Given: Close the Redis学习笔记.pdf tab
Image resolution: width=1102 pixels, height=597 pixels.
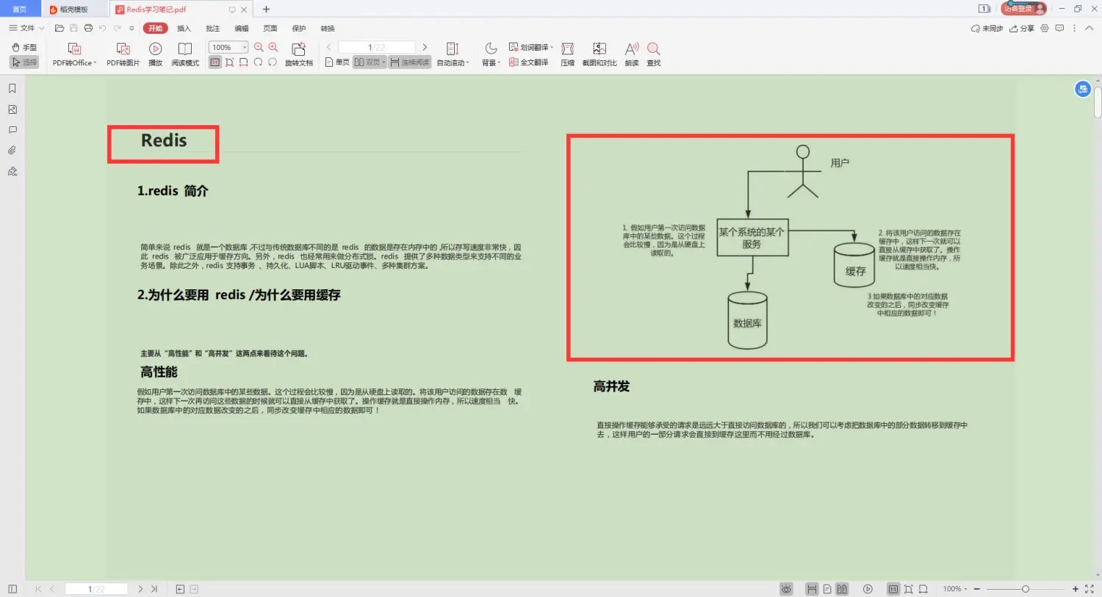Looking at the screenshot, I should pos(245,10).
